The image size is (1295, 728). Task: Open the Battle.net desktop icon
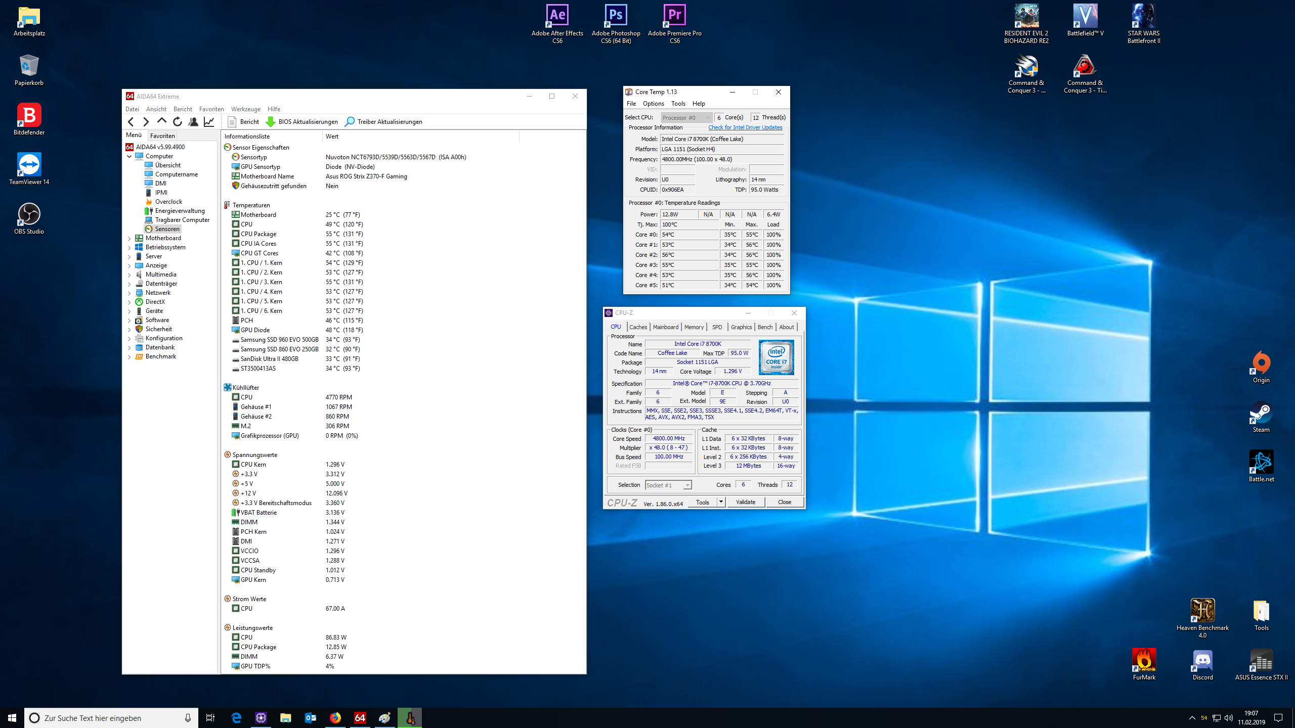1261,466
